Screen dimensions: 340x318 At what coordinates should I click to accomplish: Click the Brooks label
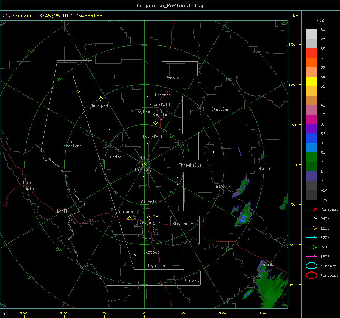pyautogui.click(x=269, y=265)
